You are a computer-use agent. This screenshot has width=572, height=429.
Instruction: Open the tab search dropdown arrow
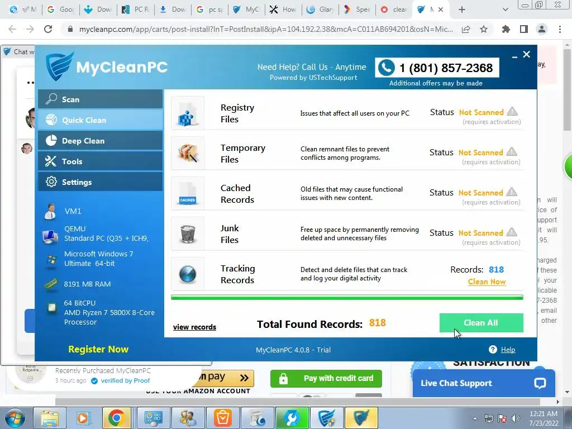click(x=505, y=9)
